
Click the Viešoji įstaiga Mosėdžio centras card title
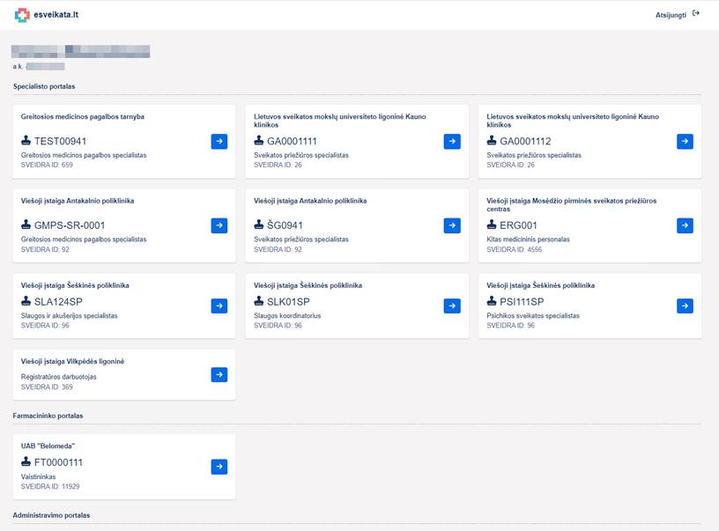tap(573, 205)
